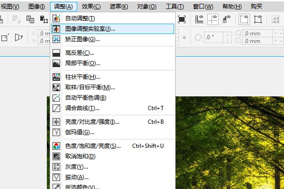Click the 矫正图像 grid icon
This screenshot has height=189, width=284.
(56, 39)
